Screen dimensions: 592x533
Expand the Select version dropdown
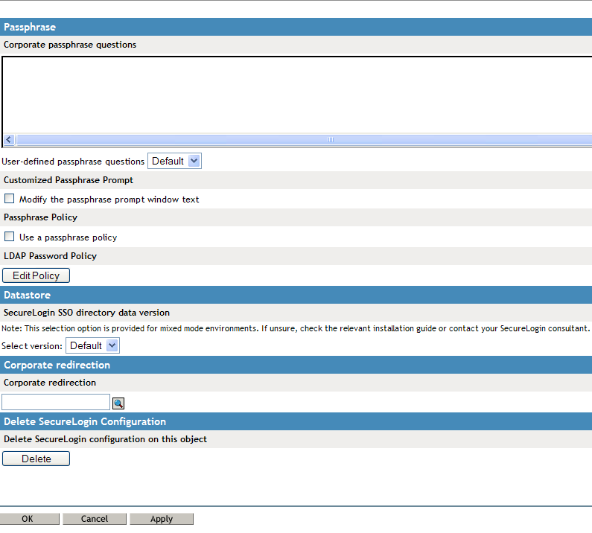(x=93, y=345)
